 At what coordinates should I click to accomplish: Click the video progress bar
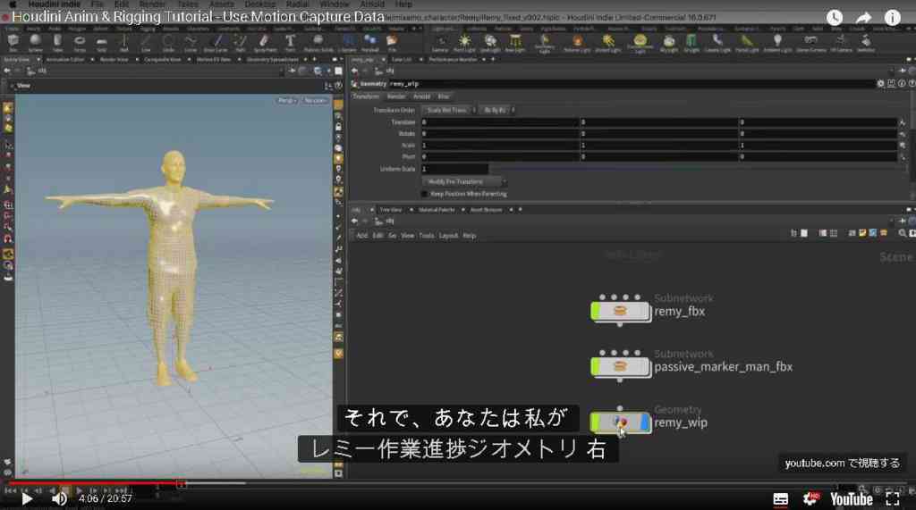[x=458, y=483]
